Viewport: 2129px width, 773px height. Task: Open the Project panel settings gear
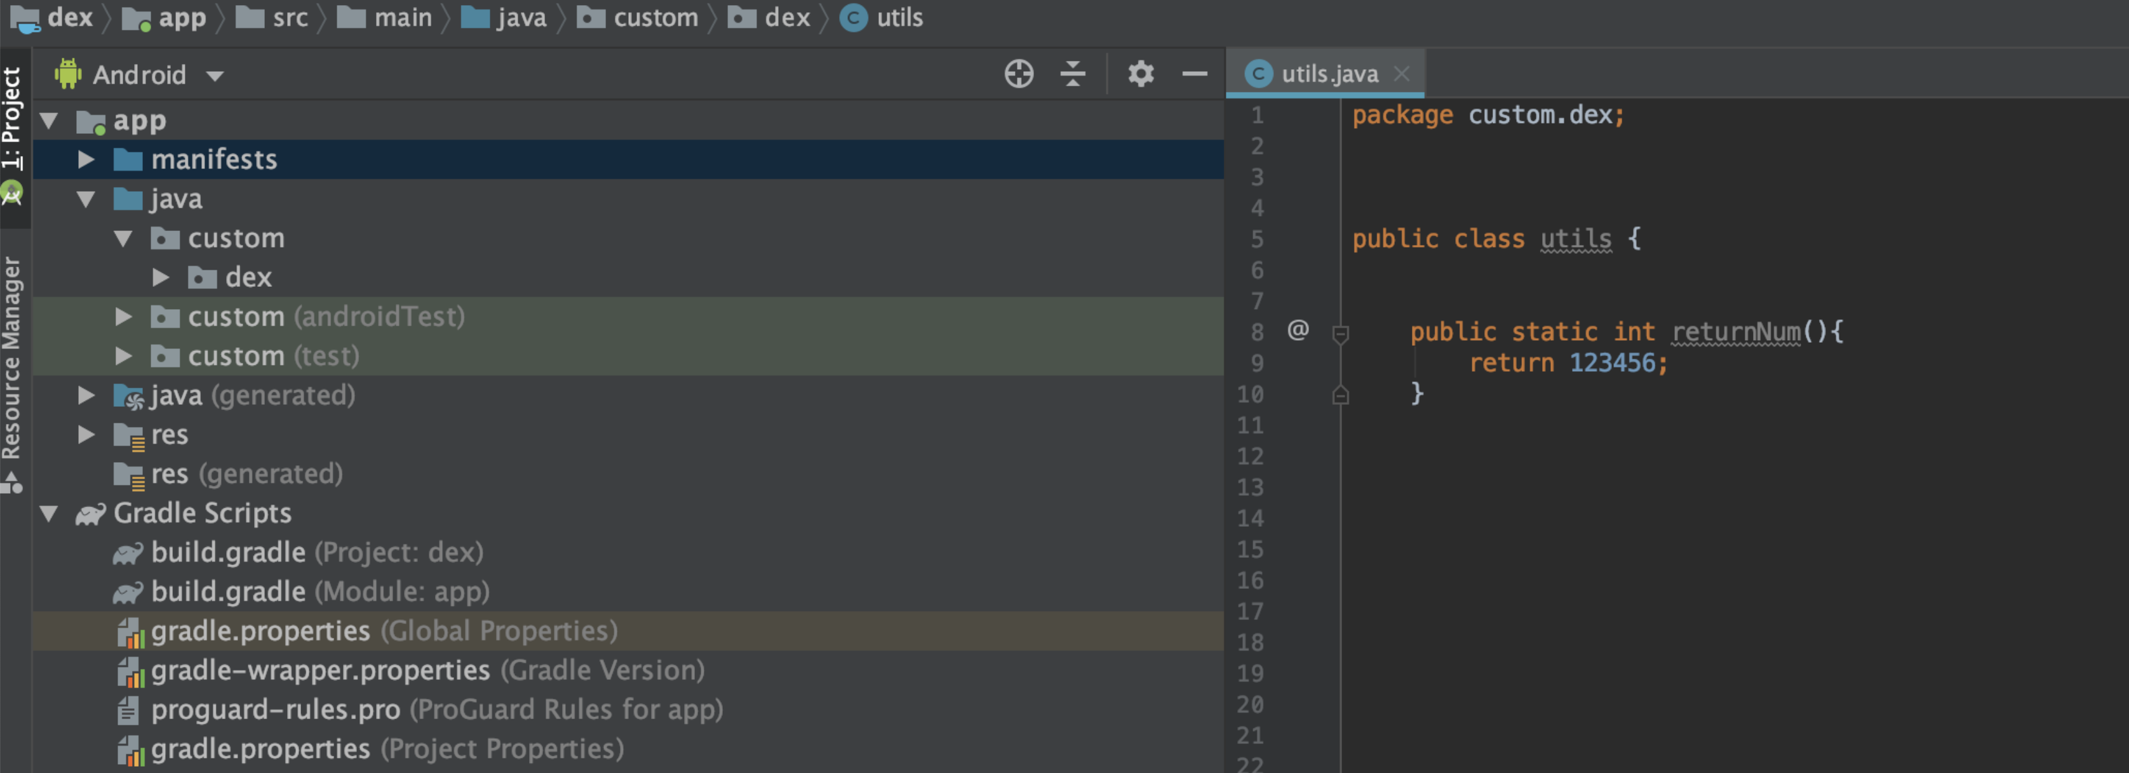pyautogui.click(x=1141, y=74)
